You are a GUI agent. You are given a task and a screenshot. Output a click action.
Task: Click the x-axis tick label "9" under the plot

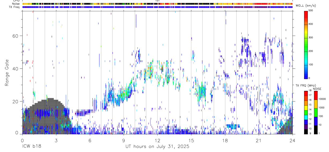(124, 140)
